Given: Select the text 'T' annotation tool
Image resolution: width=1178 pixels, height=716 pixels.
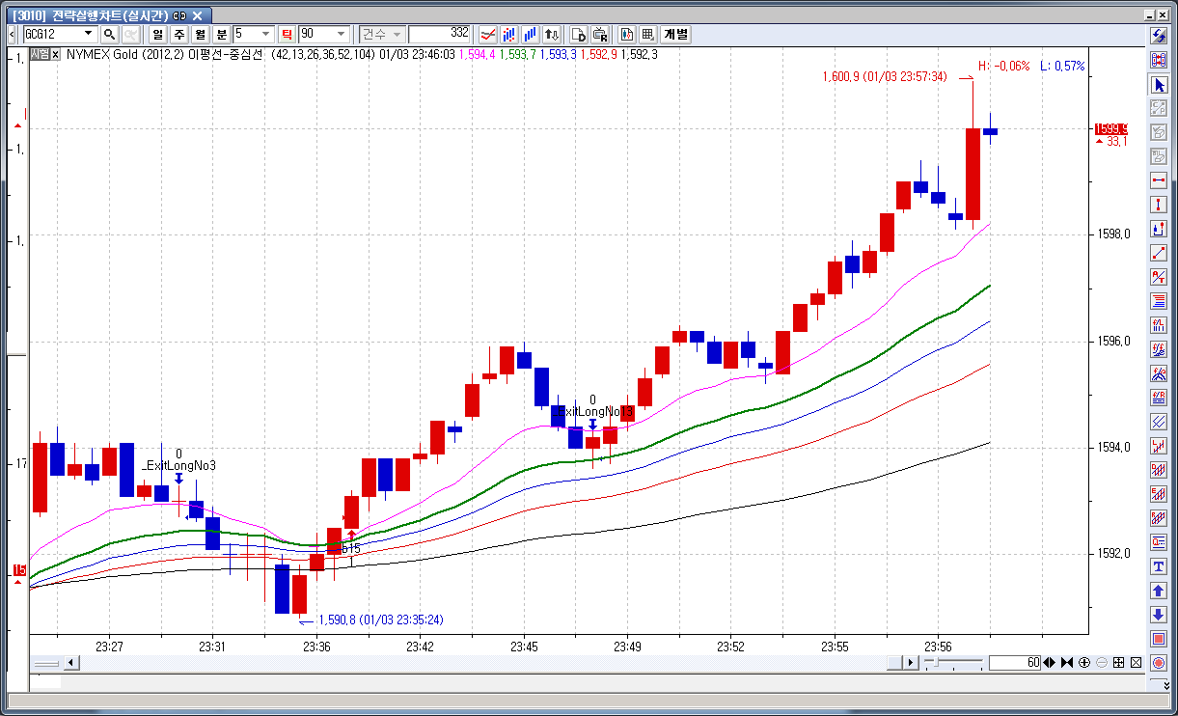Looking at the screenshot, I should (1159, 566).
